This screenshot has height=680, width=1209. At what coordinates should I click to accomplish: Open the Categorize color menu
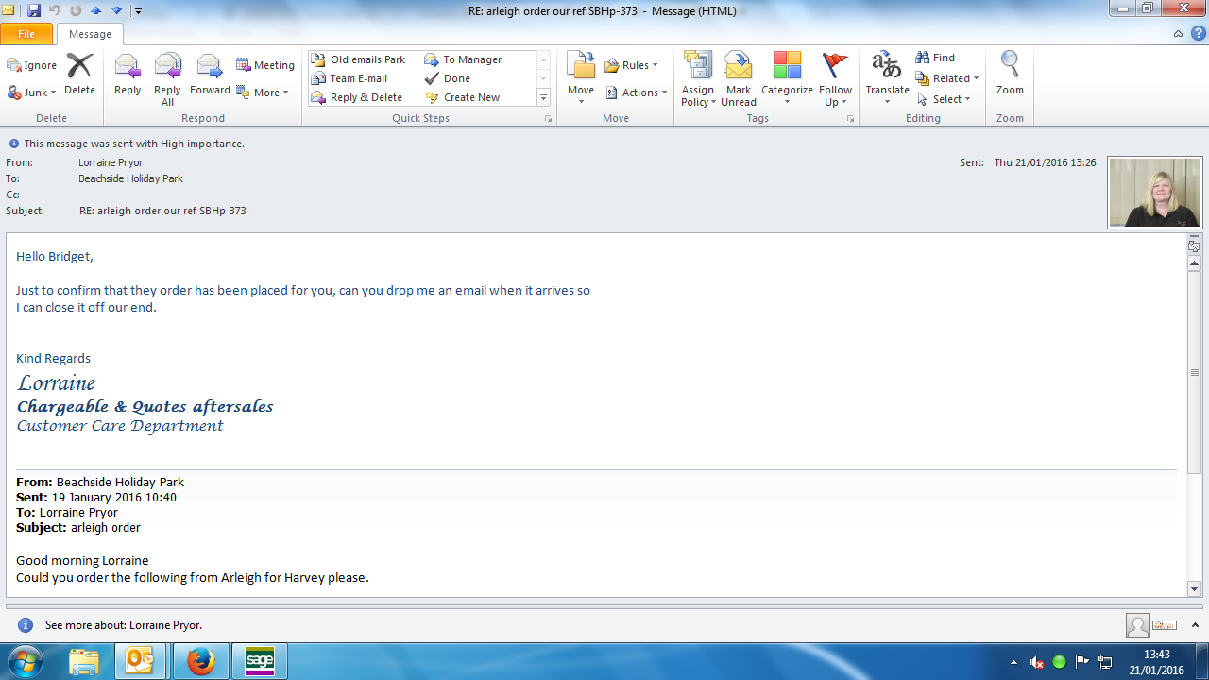pos(787,79)
